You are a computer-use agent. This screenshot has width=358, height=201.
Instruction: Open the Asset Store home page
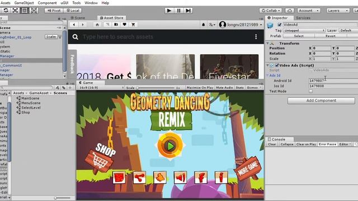point(97,25)
